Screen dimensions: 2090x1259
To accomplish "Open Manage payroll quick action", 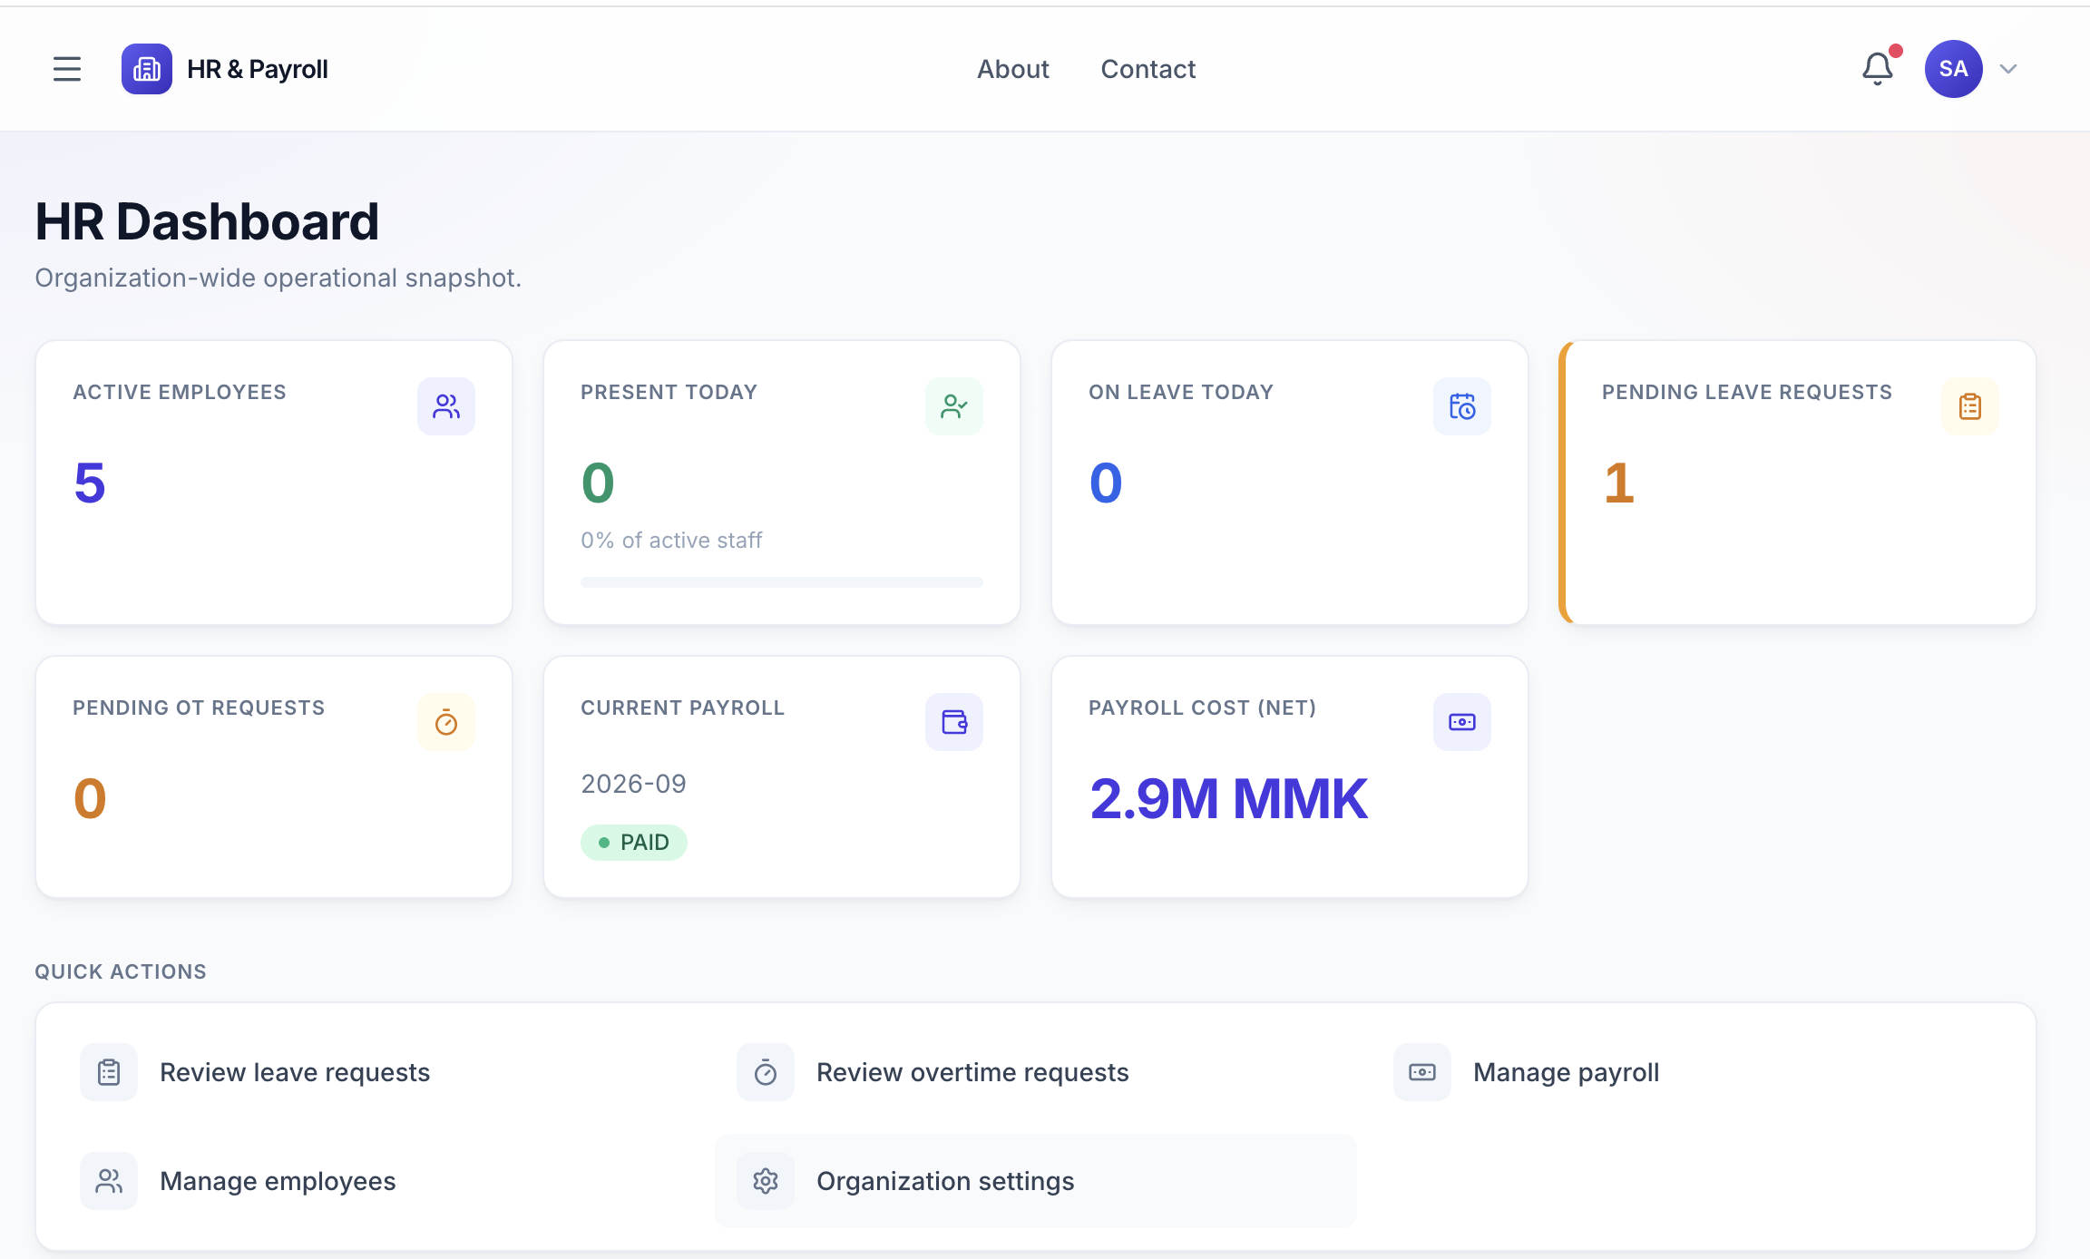I will pos(1693,1072).
